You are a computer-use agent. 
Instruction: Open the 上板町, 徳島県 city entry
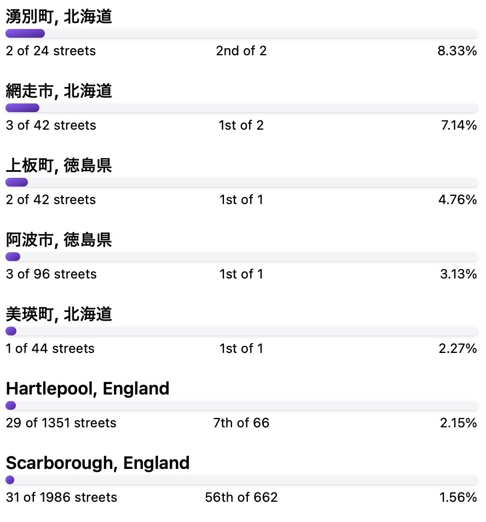(59, 165)
